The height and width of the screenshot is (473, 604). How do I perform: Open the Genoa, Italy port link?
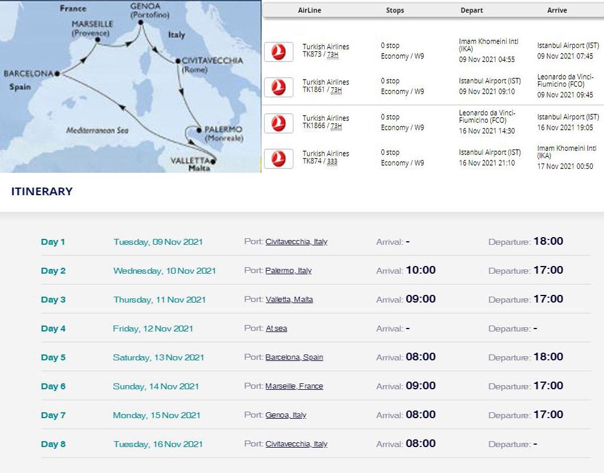pyautogui.click(x=286, y=415)
